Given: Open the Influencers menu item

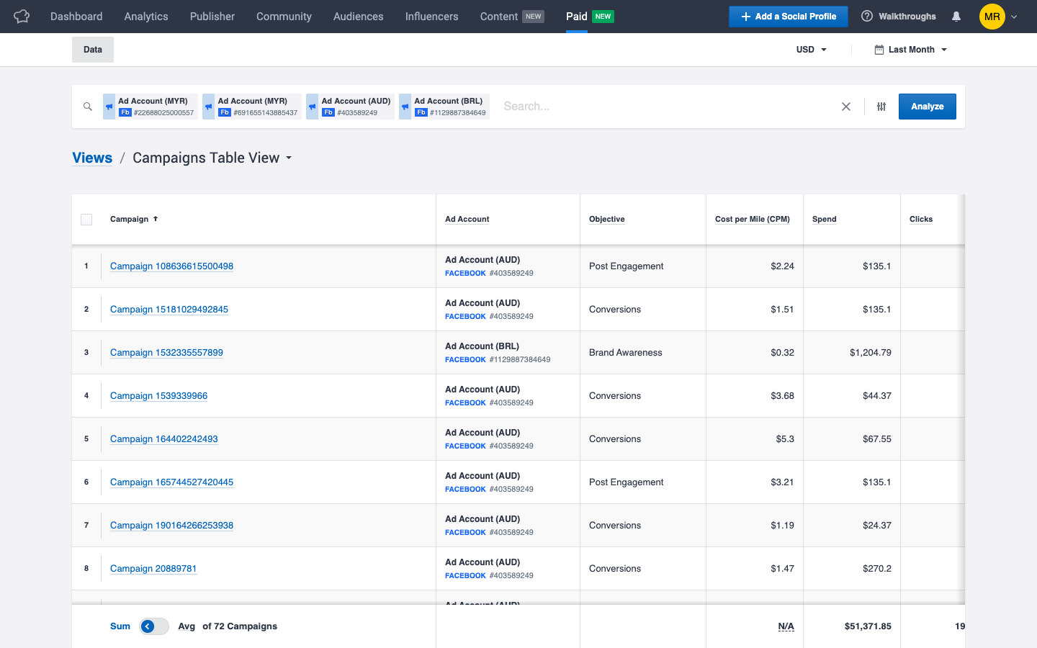Looking at the screenshot, I should [431, 16].
